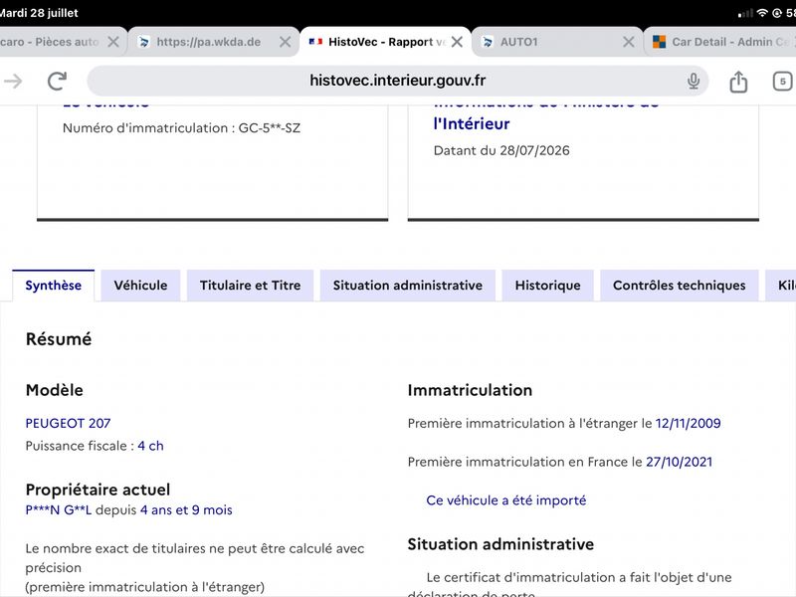Click the HistoVec French flag favicon
This screenshot has height=597, width=796.
click(315, 42)
